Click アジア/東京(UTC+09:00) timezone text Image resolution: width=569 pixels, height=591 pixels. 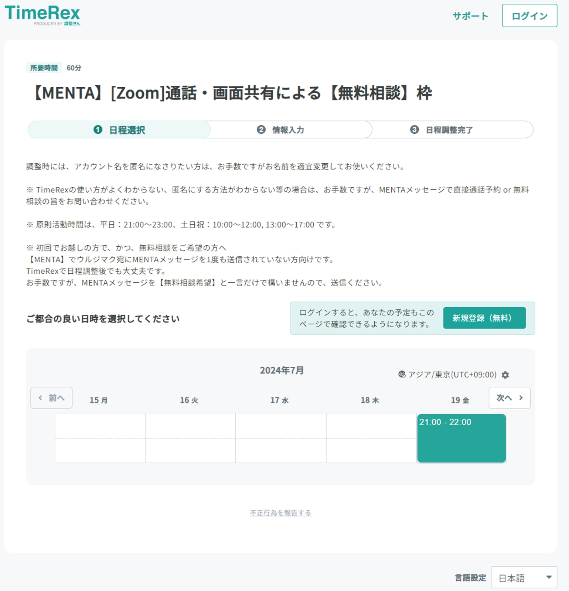pos(452,375)
